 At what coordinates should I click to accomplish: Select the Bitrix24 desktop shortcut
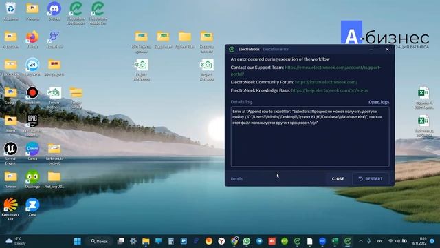click(32, 68)
